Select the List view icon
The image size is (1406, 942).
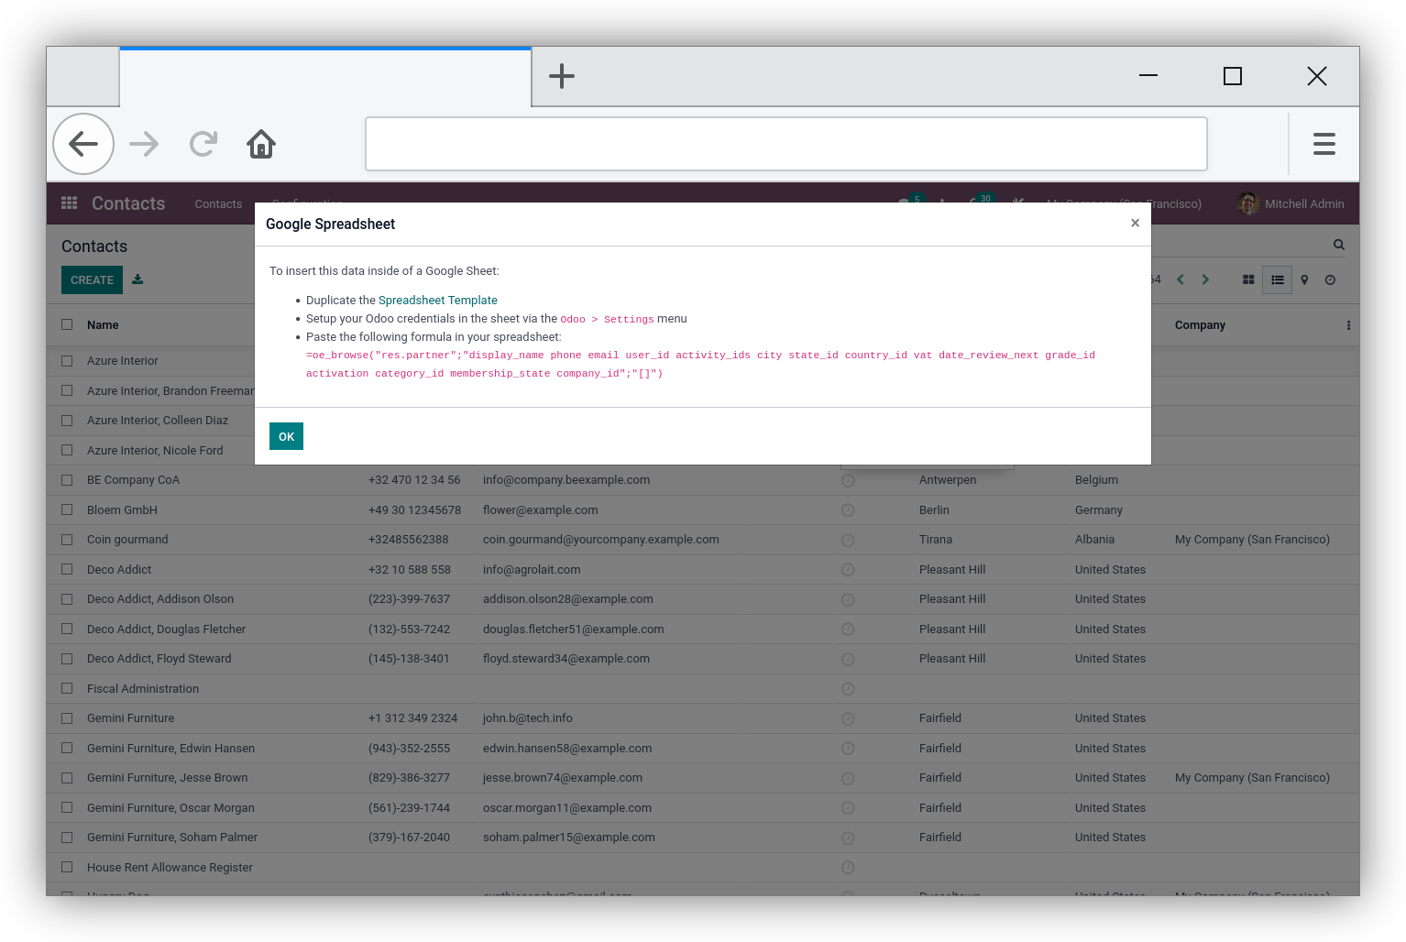[x=1277, y=279]
